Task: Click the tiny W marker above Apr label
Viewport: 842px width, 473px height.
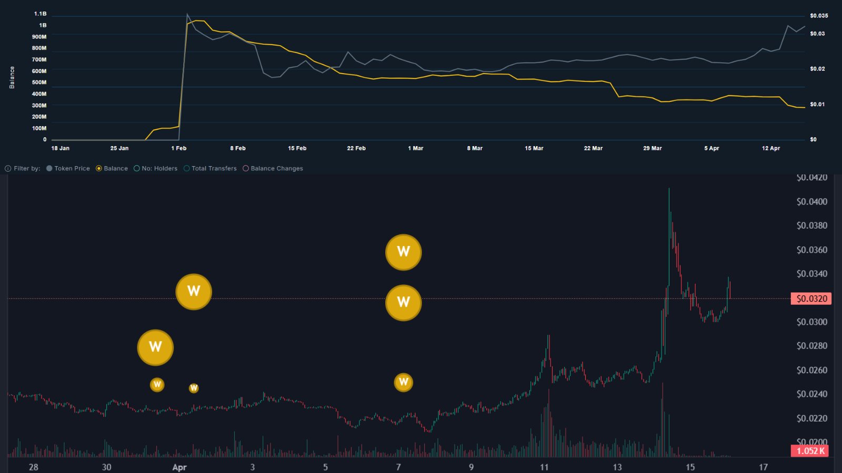Action: [x=194, y=388]
